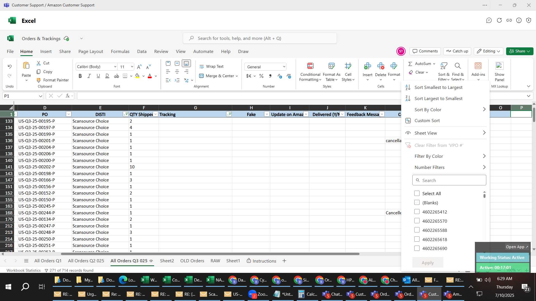Image resolution: width=536 pixels, height=301 pixels.
Task: Click Show Panel MX Lookup icon
Action: click(x=499, y=66)
